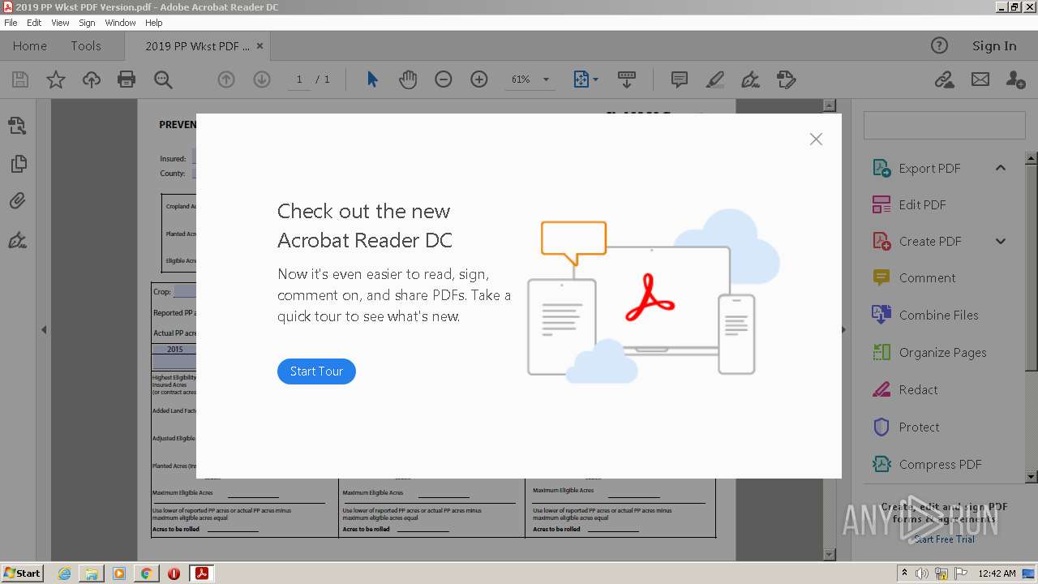
Task: Click the share with others person icon
Action: coord(1015,79)
